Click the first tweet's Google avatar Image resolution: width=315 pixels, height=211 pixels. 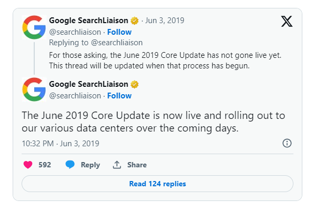click(34, 27)
